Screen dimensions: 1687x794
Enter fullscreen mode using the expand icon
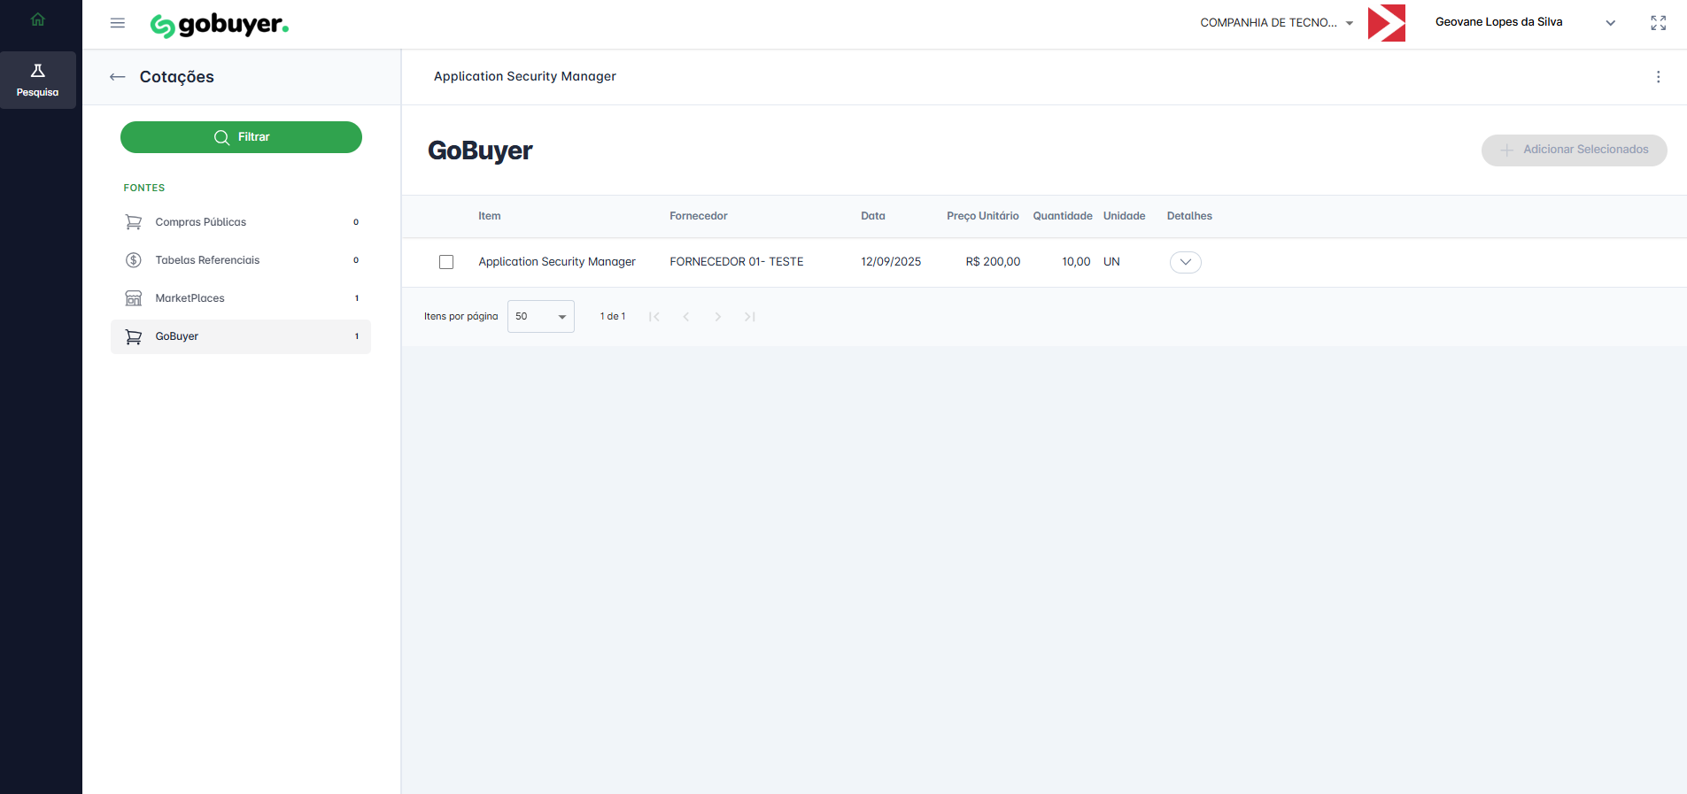(1658, 23)
